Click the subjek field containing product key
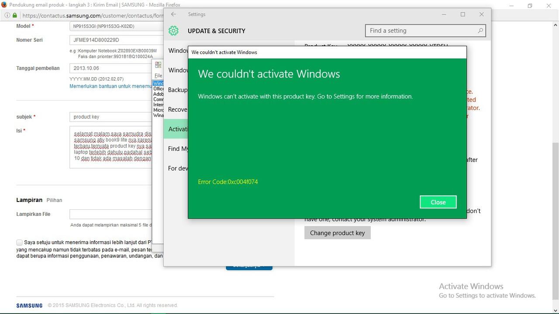 (111, 117)
